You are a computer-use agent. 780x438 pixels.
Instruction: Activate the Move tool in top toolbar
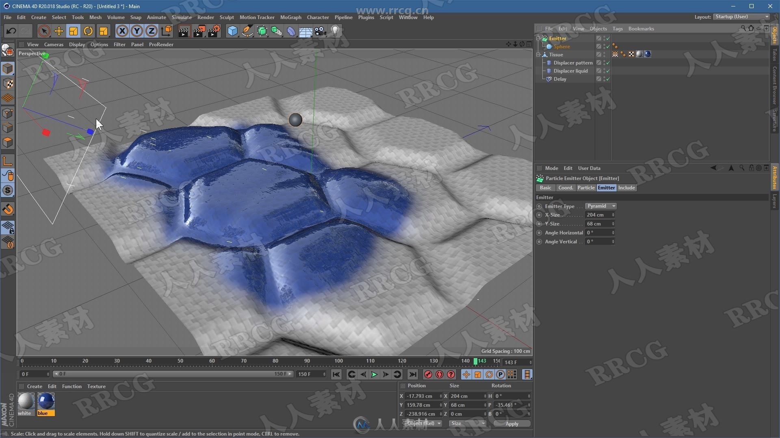[59, 31]
